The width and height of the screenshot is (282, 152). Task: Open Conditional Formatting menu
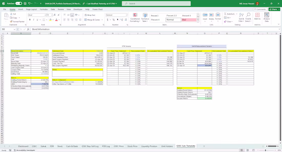point(135,17)
